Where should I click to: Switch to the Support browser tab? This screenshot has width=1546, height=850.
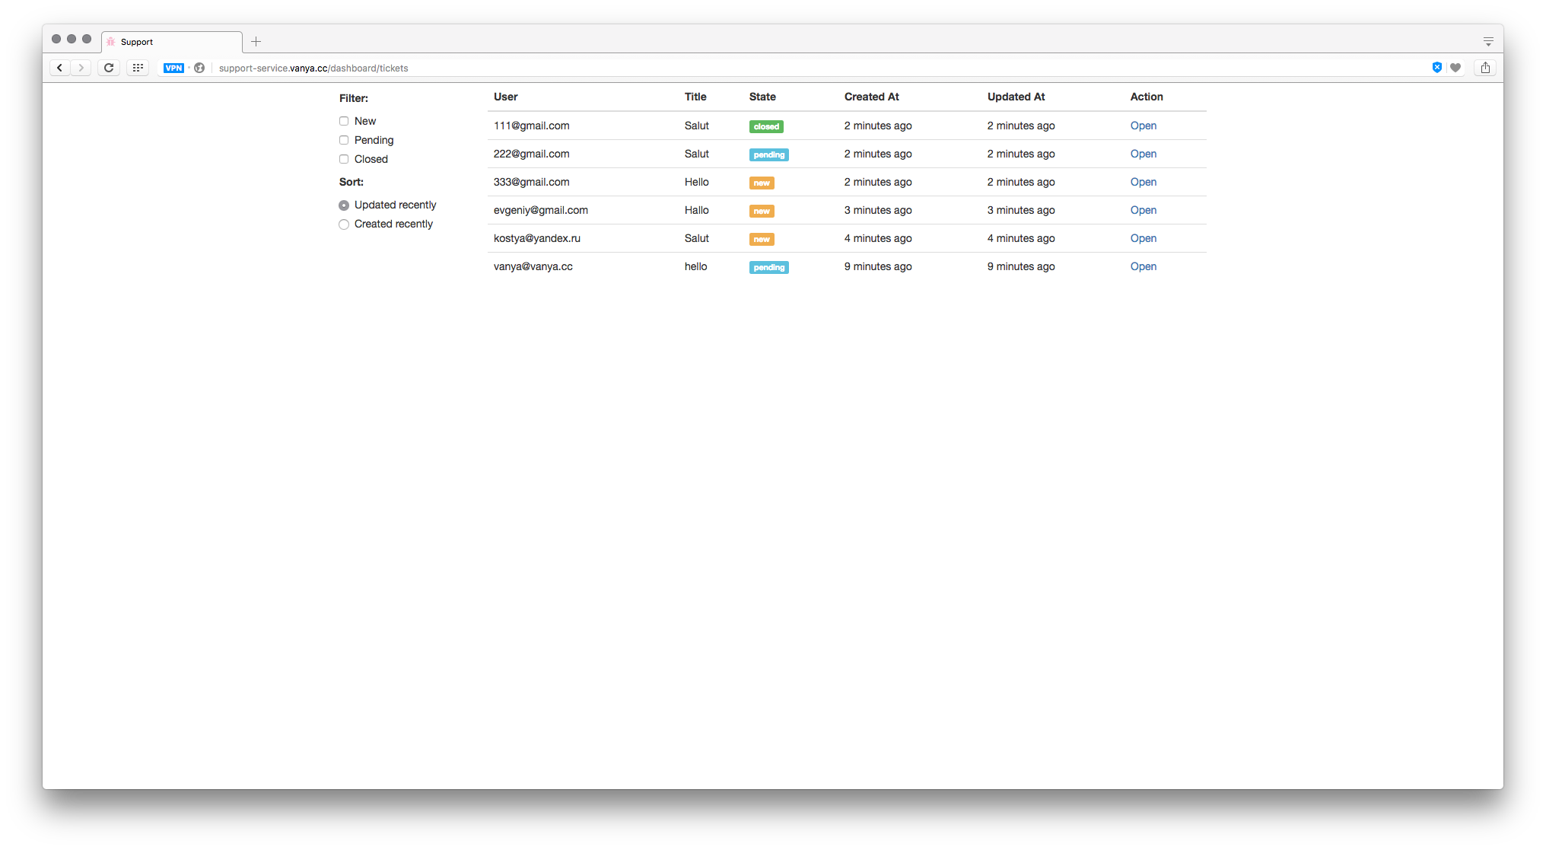(171, 42)
